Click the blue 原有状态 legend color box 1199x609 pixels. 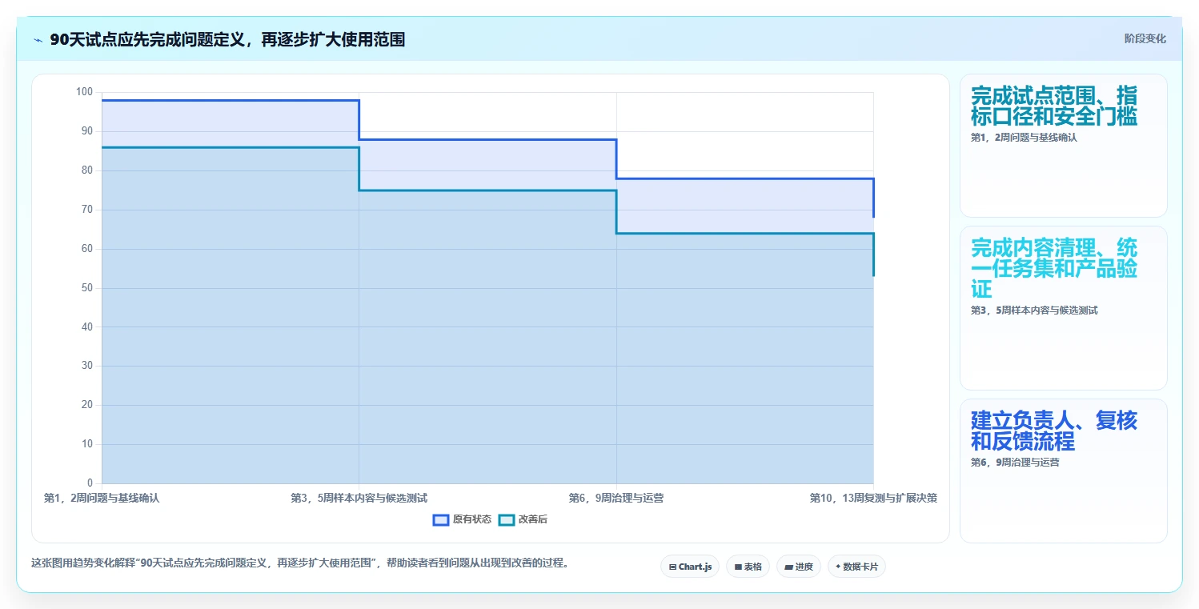440,519
